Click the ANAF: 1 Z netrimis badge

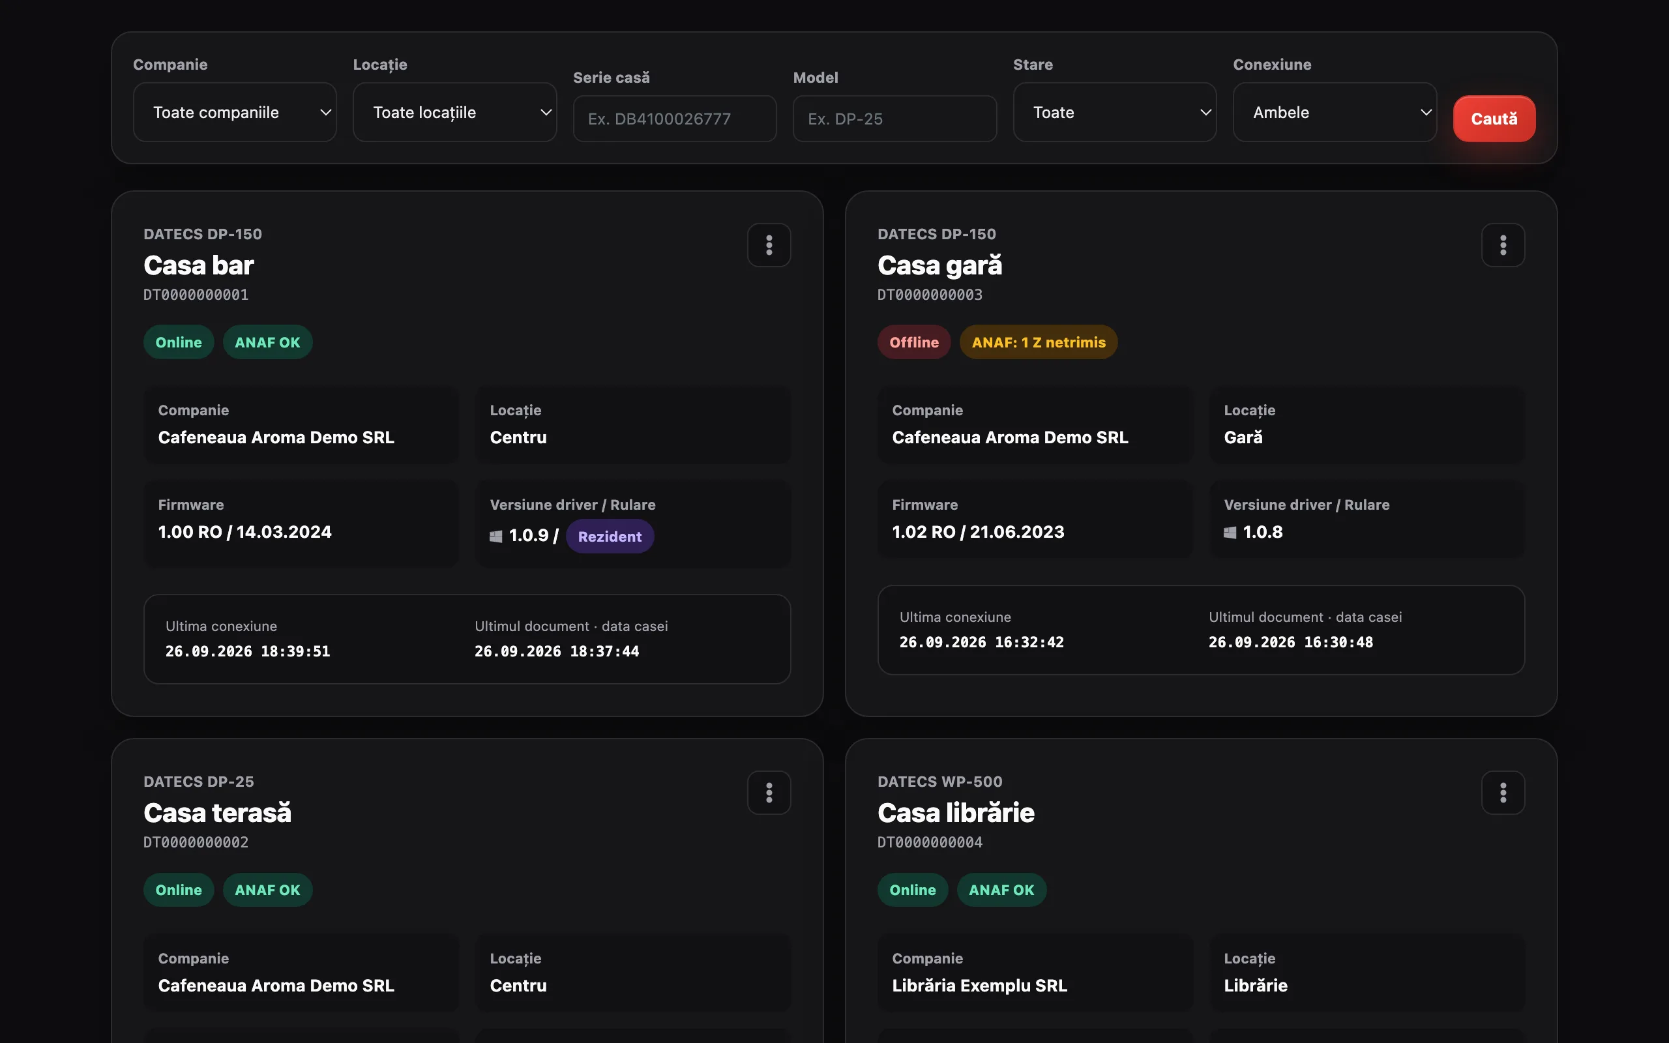coord(1039,342)
